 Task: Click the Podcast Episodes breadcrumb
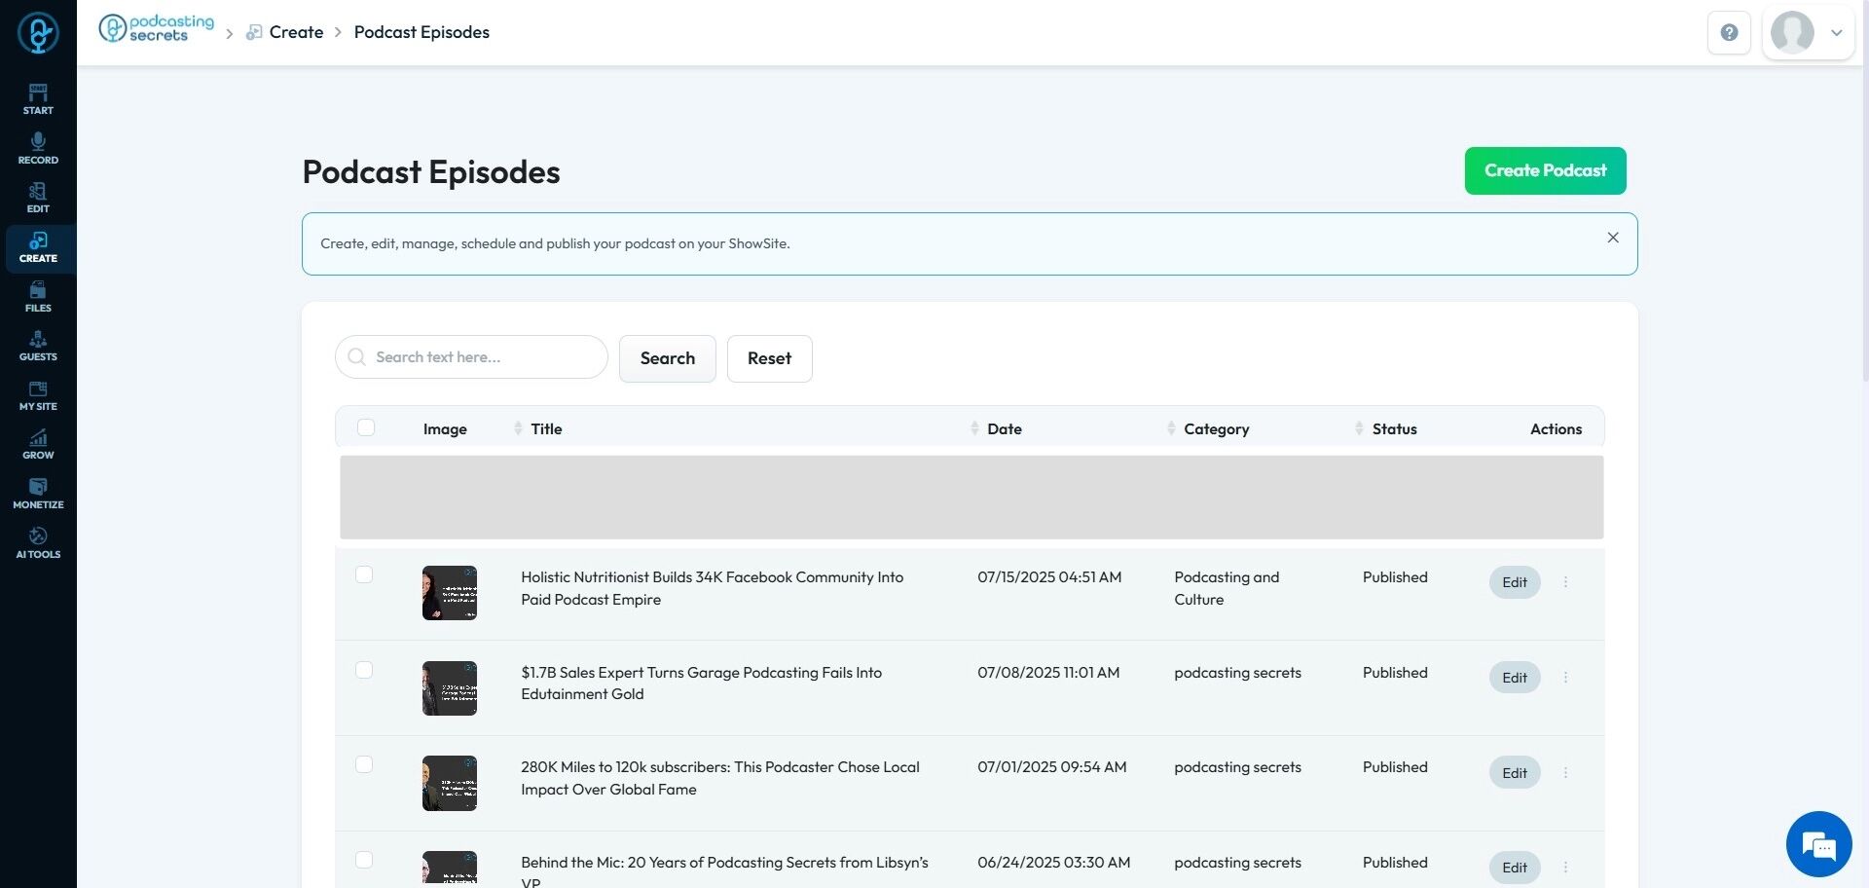421,32
